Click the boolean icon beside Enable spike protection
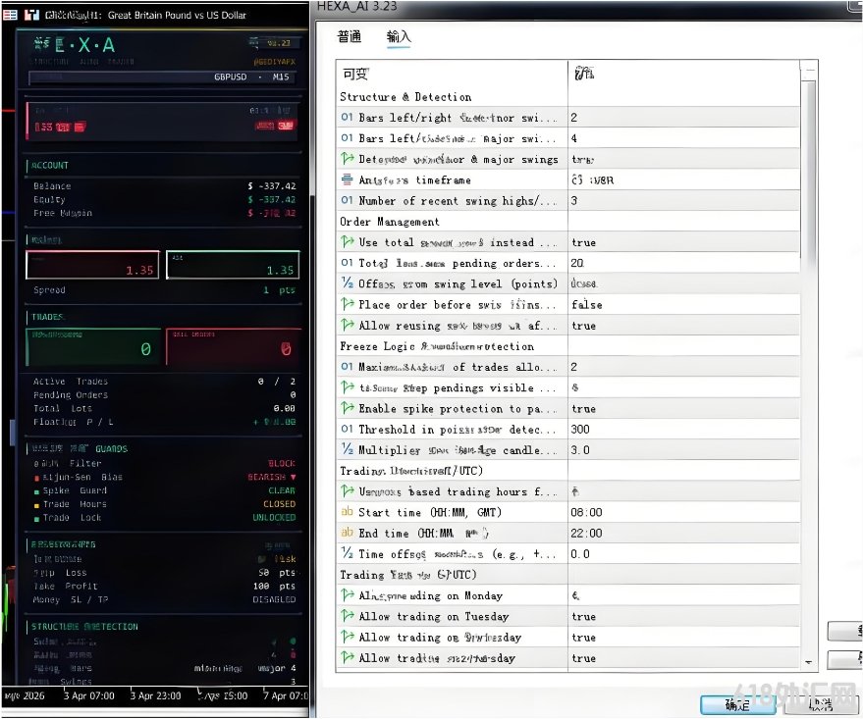This screenshot has width=863, height=719. pos(347,408)
